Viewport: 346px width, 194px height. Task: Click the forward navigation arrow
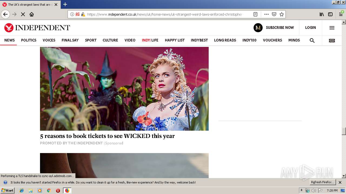14,14
